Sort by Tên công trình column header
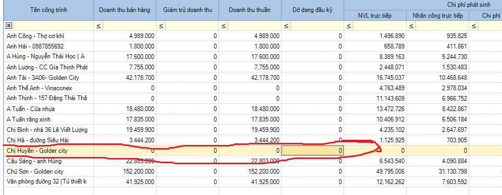The height and width of the screenshot is (195, 502). [x=49, y=10]
